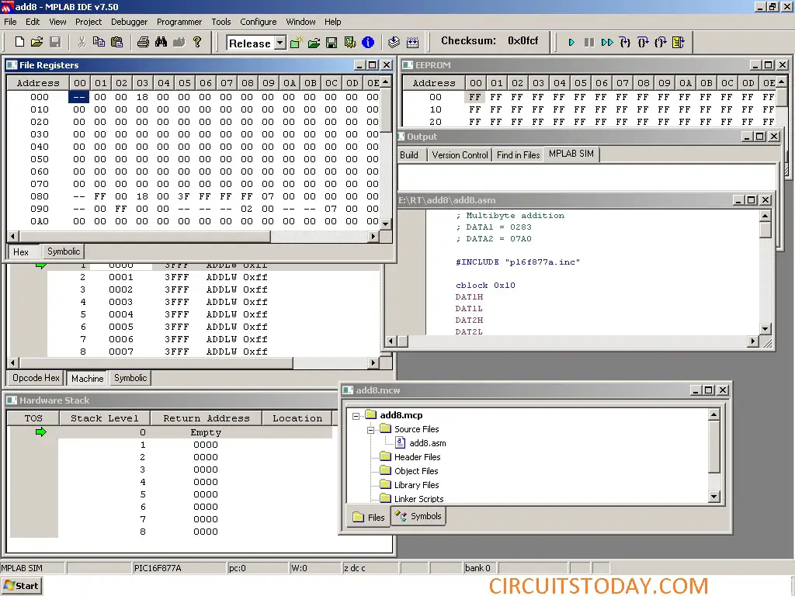Viewport: 795px width, 596px height.
Task: Click the Print toolbar icon
Action: tap(143, 42)
